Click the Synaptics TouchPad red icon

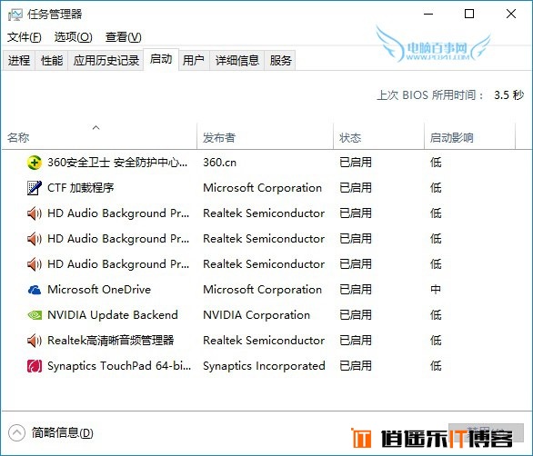pos(35,366)
